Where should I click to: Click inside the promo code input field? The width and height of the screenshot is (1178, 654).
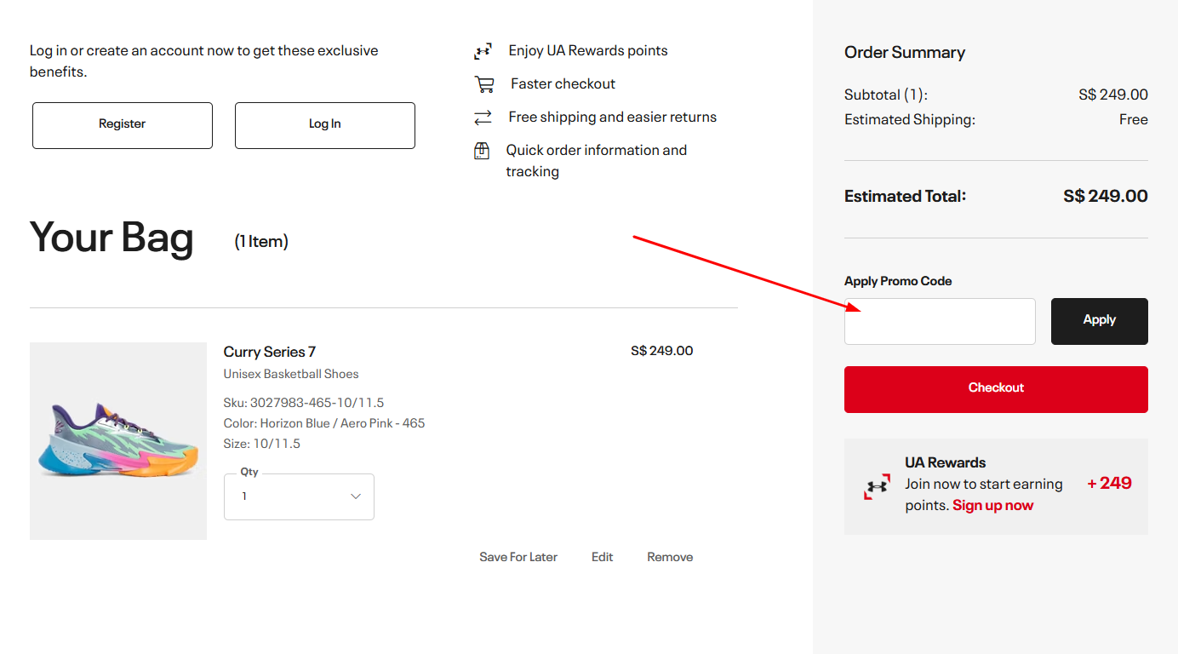(940, 321)
